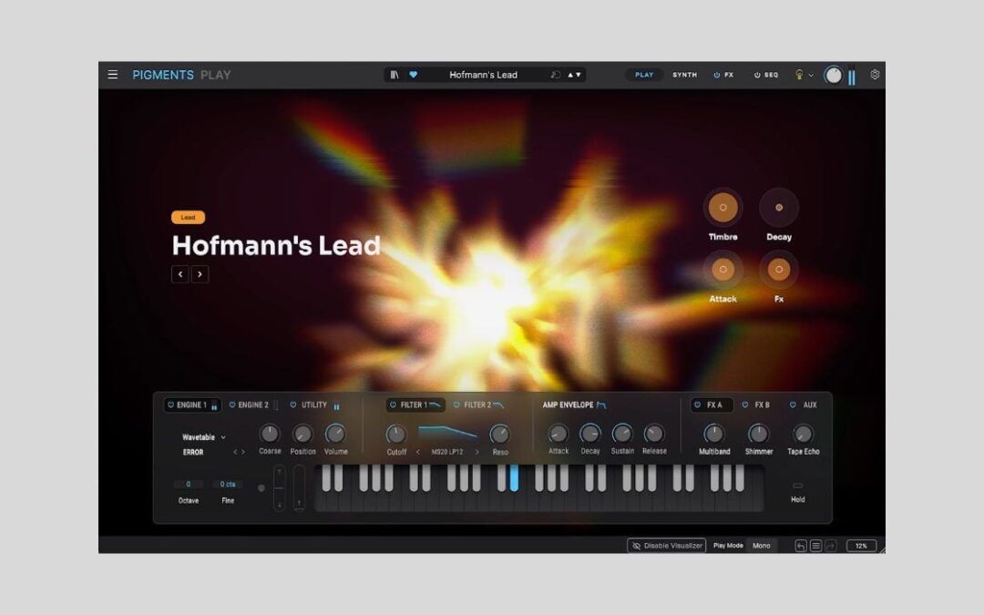The image size is (984, 615).
Task: Go to previous preset with up arrow
Action: 570,75
